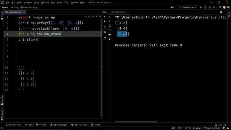Open the extend array run configuration dropdown
The image size is (231, 130).
click(188, 7)
